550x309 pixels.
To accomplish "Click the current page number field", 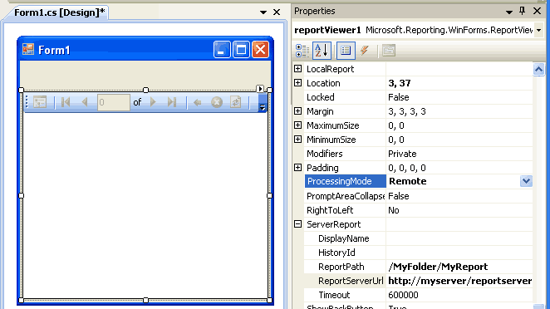I will 113,102.
